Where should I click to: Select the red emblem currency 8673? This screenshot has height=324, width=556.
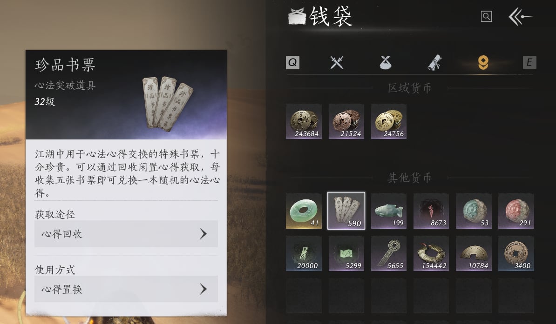[x=431, y=211]
